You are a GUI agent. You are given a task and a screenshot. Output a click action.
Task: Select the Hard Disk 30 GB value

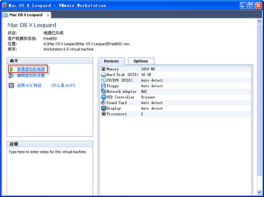click(x=146, y=74)
